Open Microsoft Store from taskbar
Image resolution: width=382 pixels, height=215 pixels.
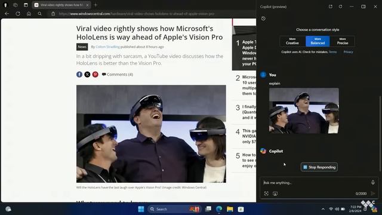(x=241, y=209)
